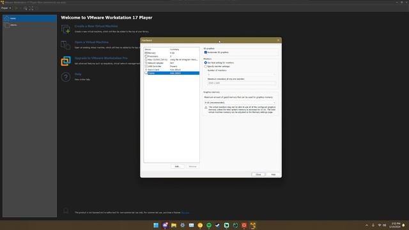The image size is (409, 230).
Task: Choose Specify monitor settings radio button
Action: (206, 66)
